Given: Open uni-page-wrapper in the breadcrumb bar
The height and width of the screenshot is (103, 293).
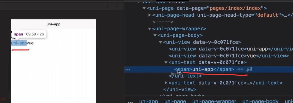Looking at the screenshot, I should (214, 101).
